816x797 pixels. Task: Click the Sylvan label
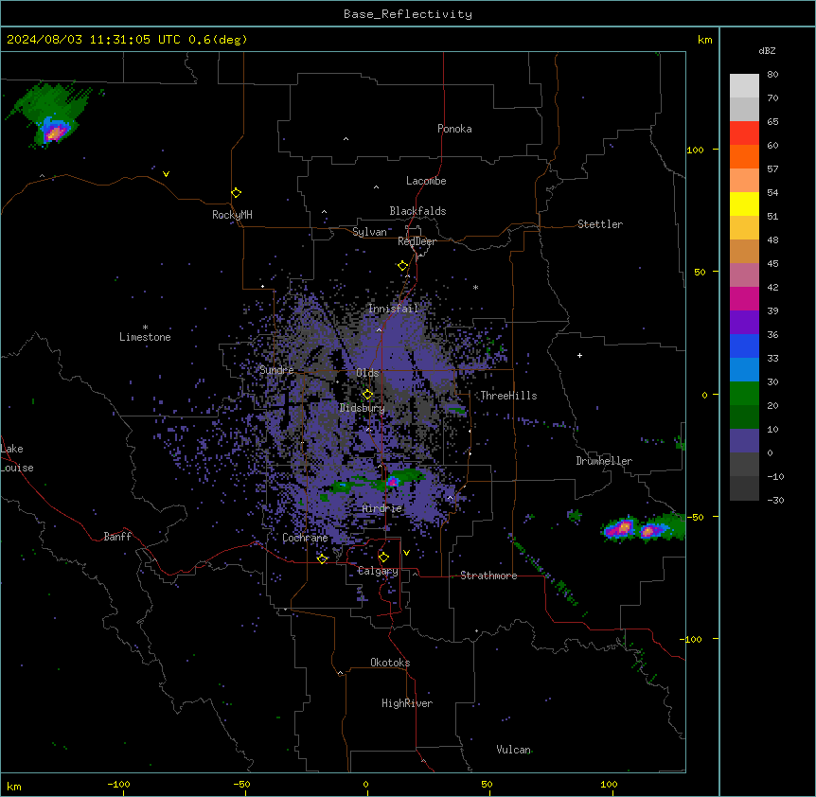pos(369,232)
